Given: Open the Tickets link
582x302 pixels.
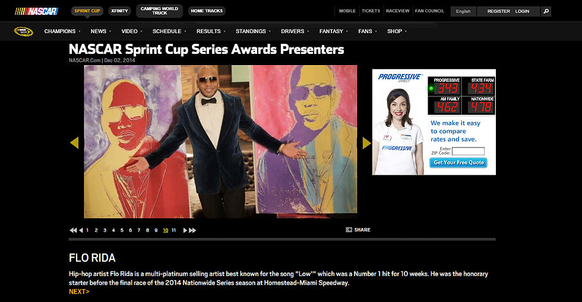Looking at the screenshot, I should (x=371, y=11).
